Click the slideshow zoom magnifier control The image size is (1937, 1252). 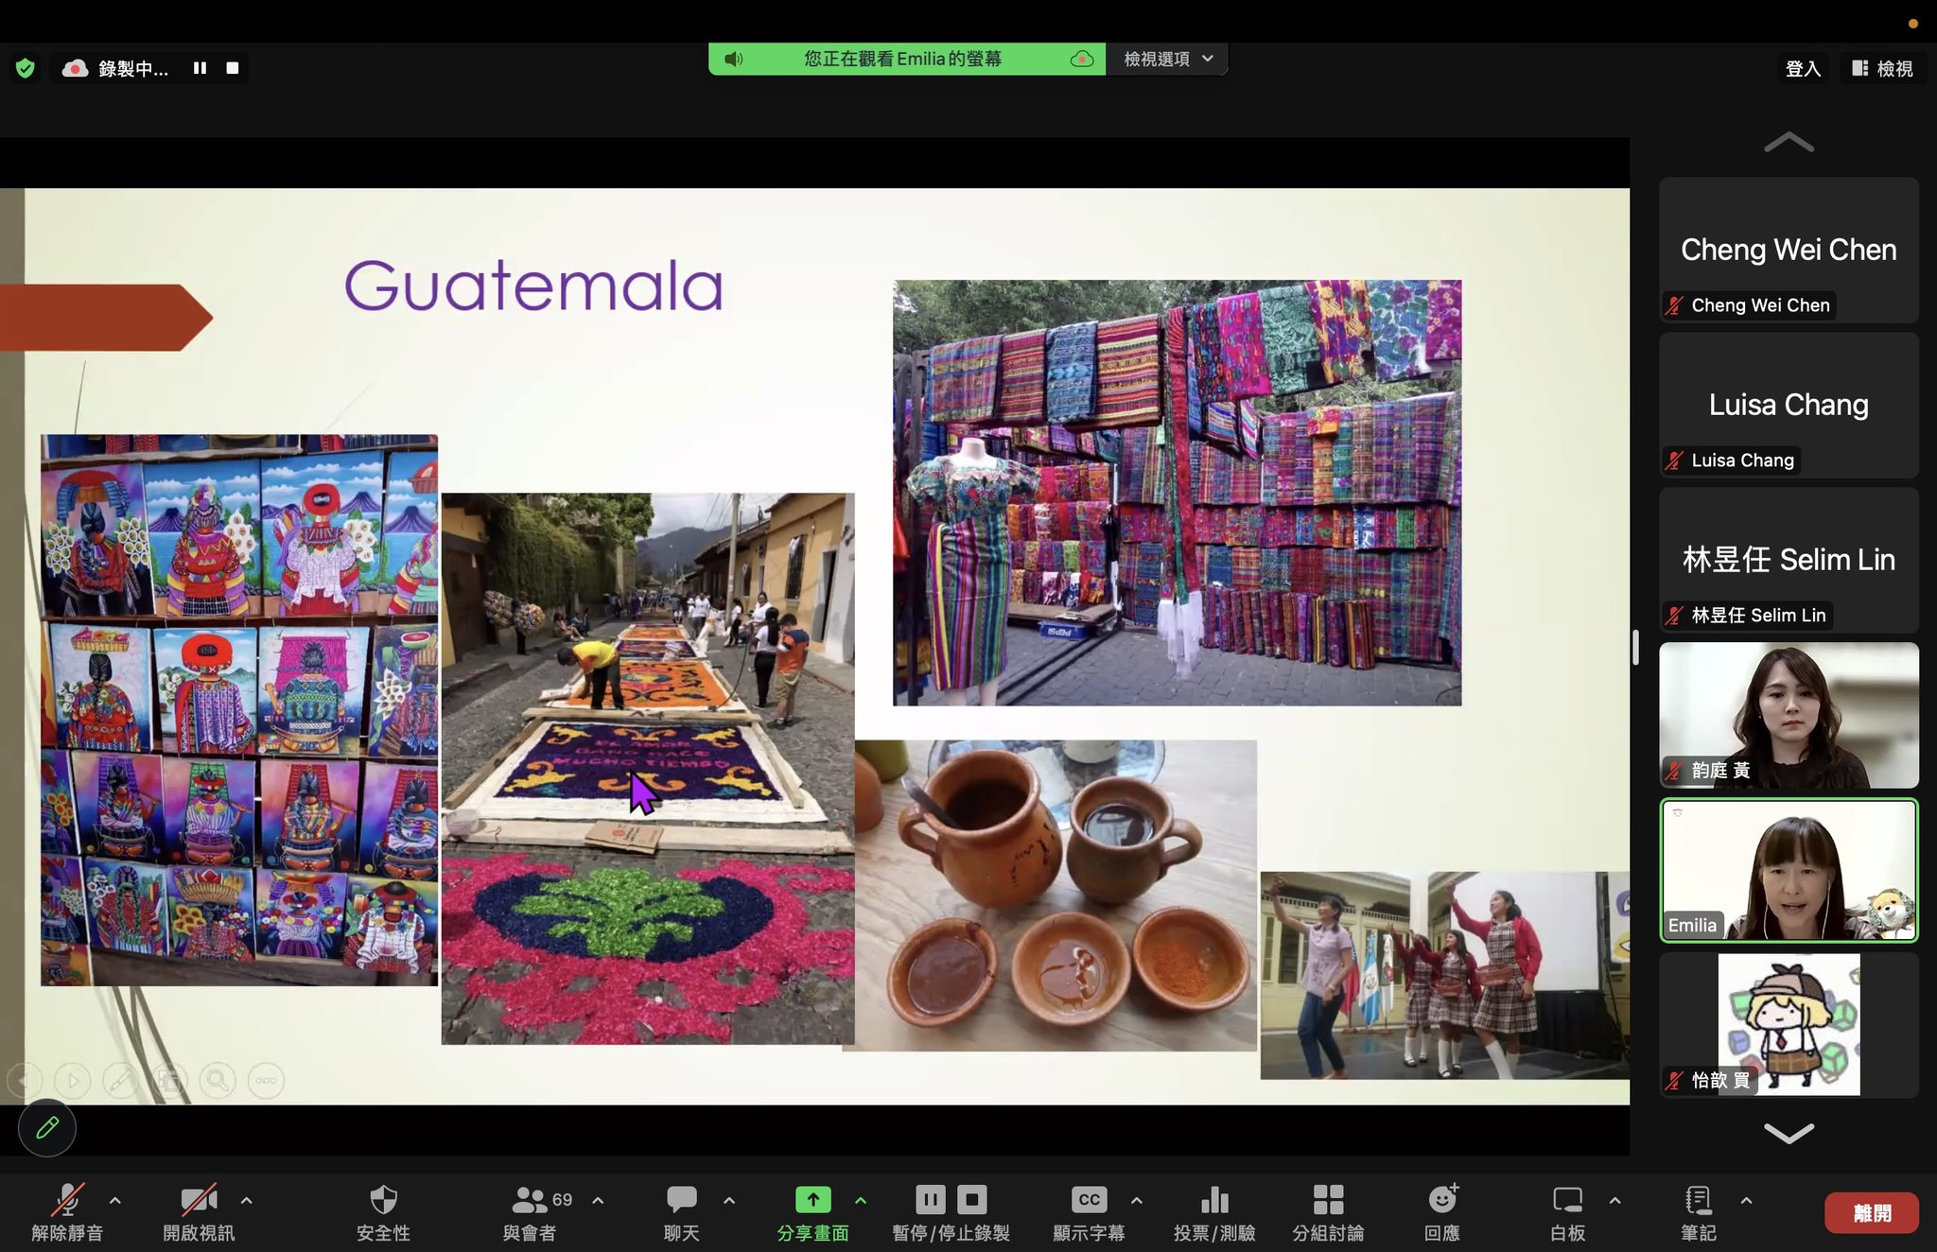click(218, 1080)
